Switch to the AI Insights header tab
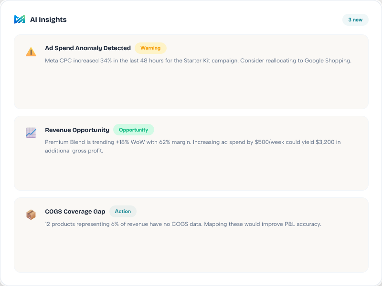 pyautogui.click(x=48, y=20)
